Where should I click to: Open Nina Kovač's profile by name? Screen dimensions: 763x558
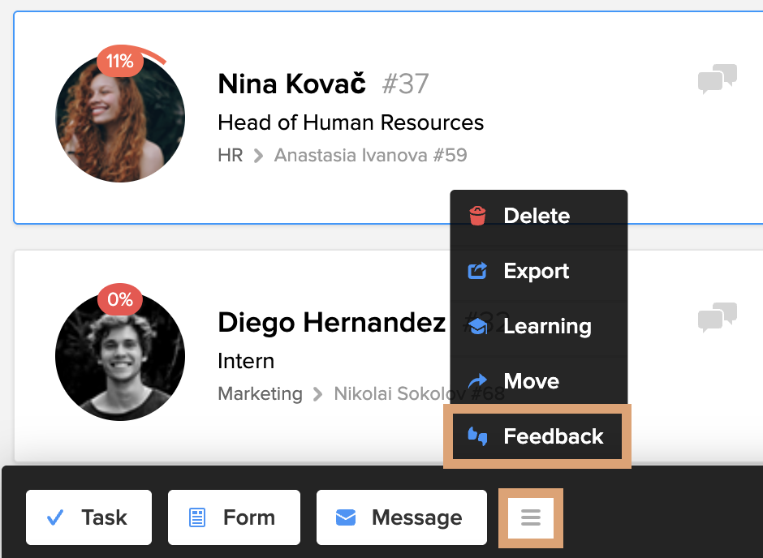(291, 84)
